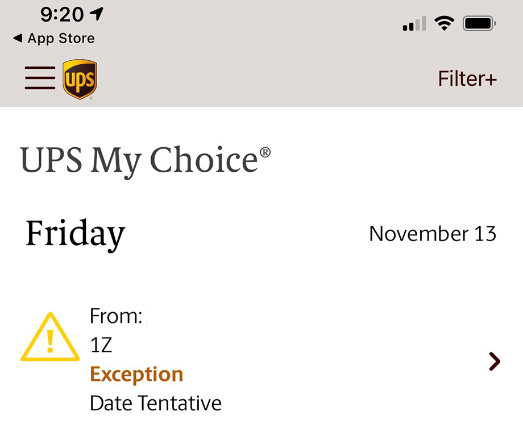This screenshot has height=431, width=523.
Task: Tap the battery indicator icon
Action: tap(479, 24)
